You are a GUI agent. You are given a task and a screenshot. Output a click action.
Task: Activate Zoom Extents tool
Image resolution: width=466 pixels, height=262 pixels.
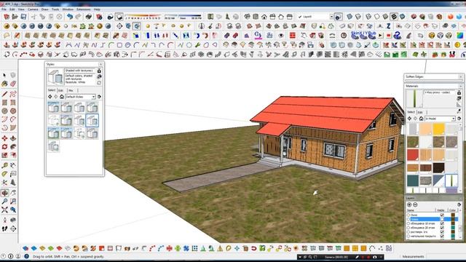click(4, 210)
